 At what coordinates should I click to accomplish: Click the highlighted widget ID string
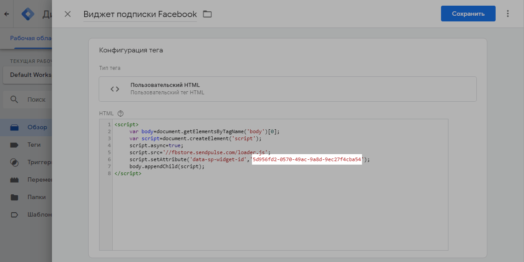pyautogui.click(x=307, y=159)
